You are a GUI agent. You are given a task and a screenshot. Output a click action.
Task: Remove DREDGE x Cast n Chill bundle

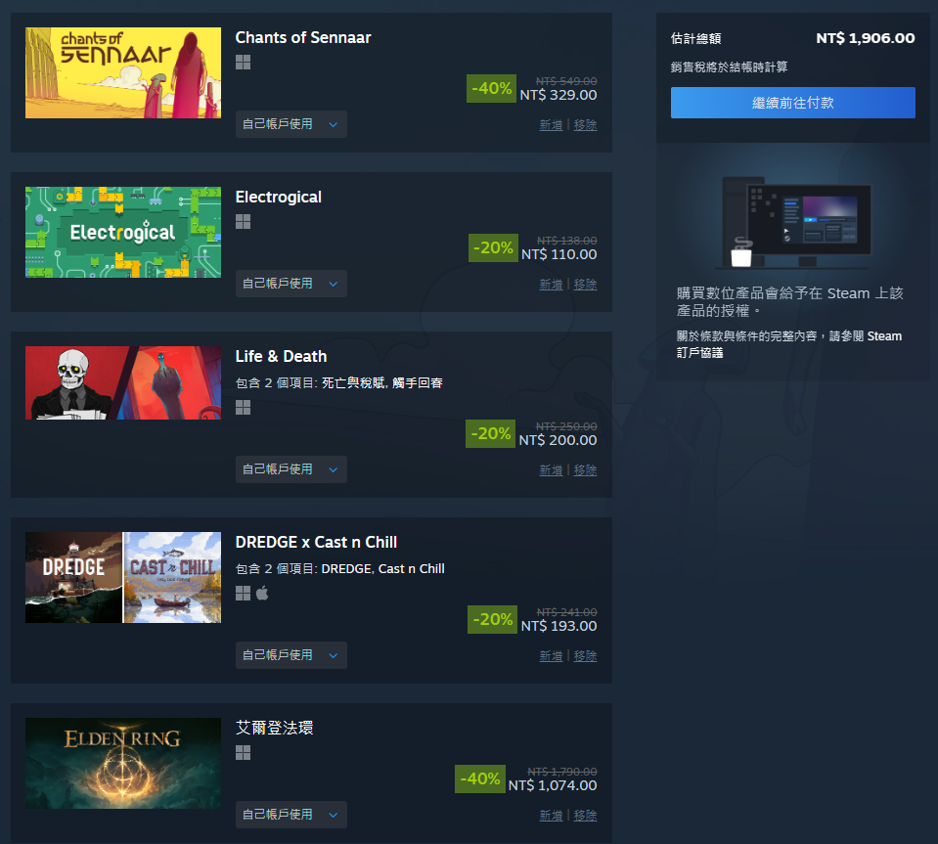point(585,656)
